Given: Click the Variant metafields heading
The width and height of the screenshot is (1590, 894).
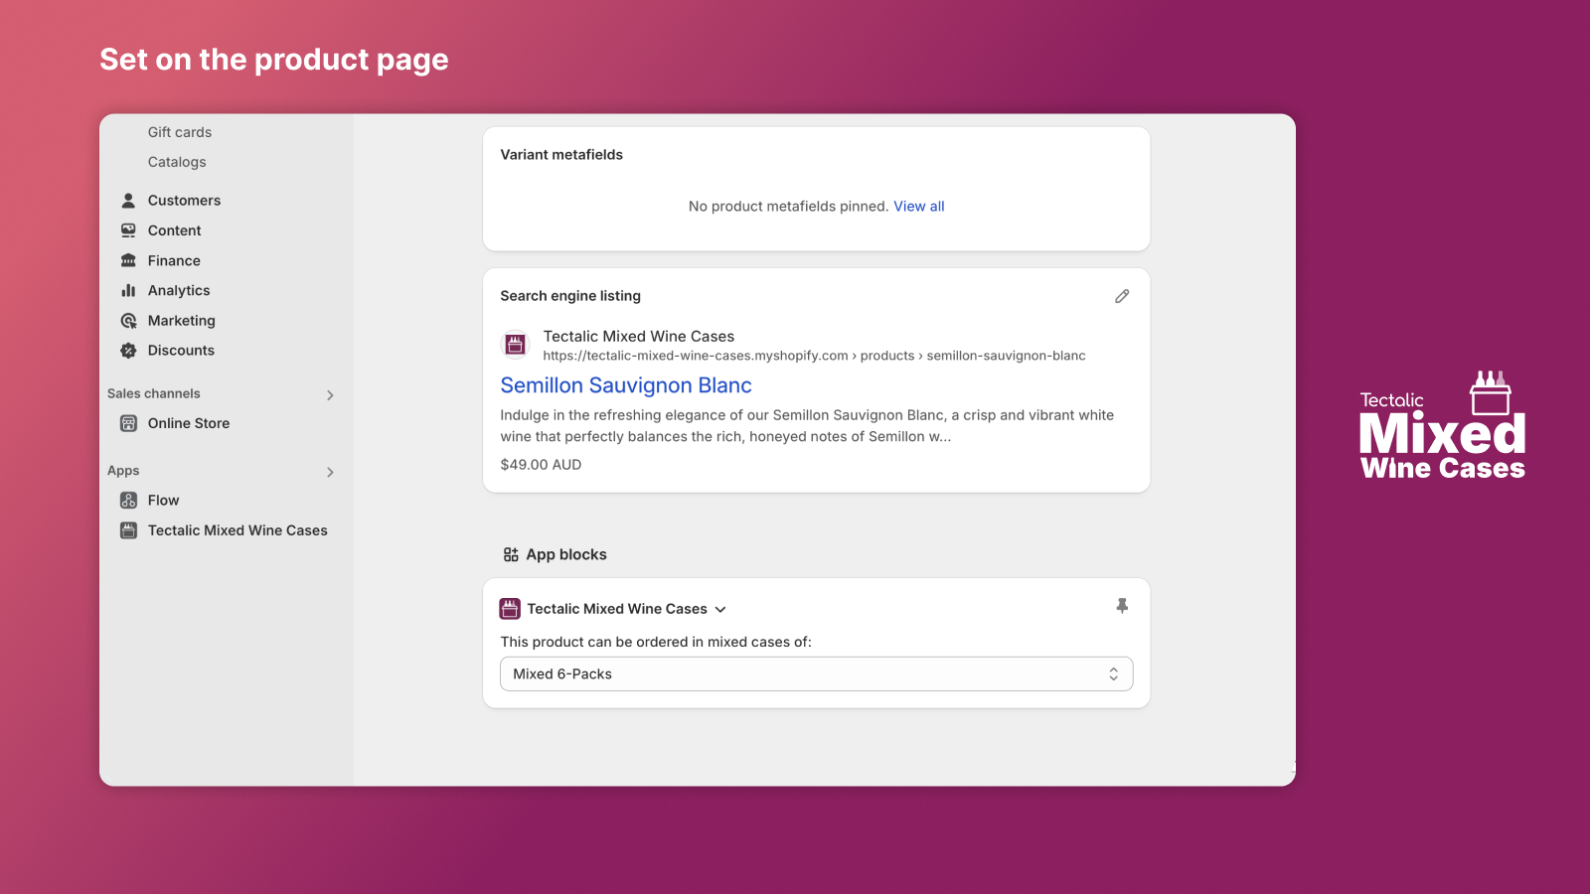Looking at the screenshot, I should [561, 155].
